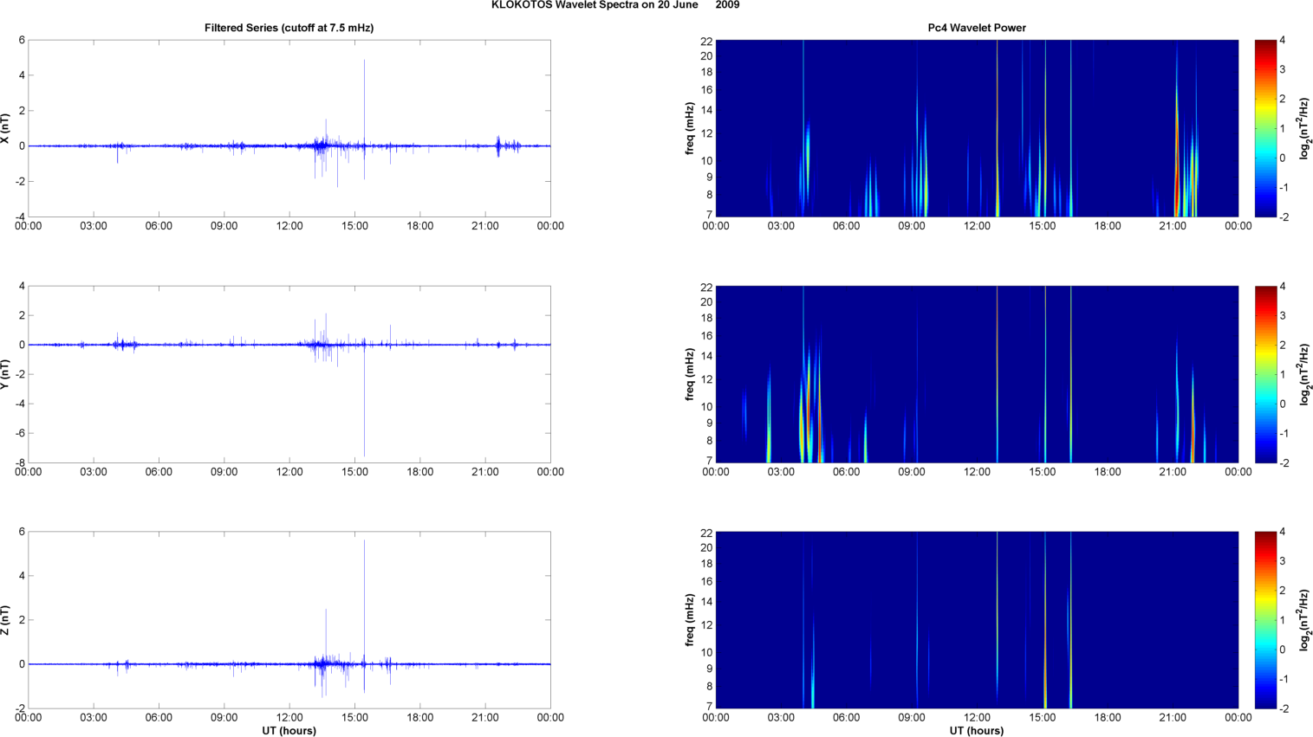The width and height of the screenshot is (1313, 737).
Task: Click the KLOKOTOS Wavelet Spectra figure title
Action: 614,5
